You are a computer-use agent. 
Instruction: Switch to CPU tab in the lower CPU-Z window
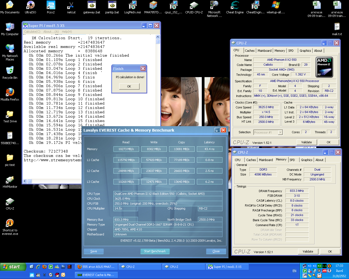[238, 160]
